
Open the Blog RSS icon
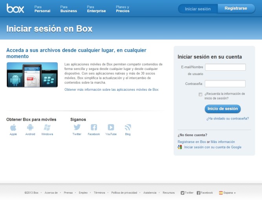point(128,127)
